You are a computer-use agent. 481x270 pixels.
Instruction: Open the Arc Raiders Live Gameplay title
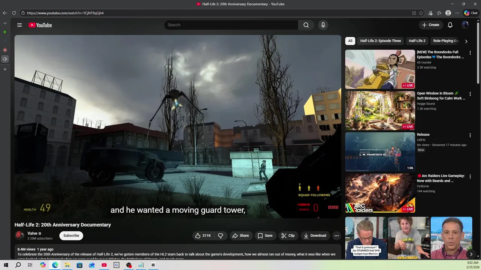coord(441,178)
